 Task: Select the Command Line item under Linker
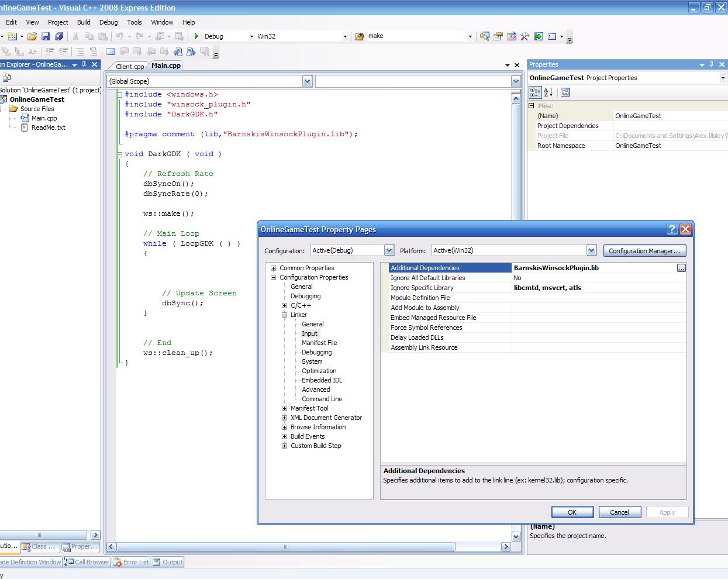point(322,399)
